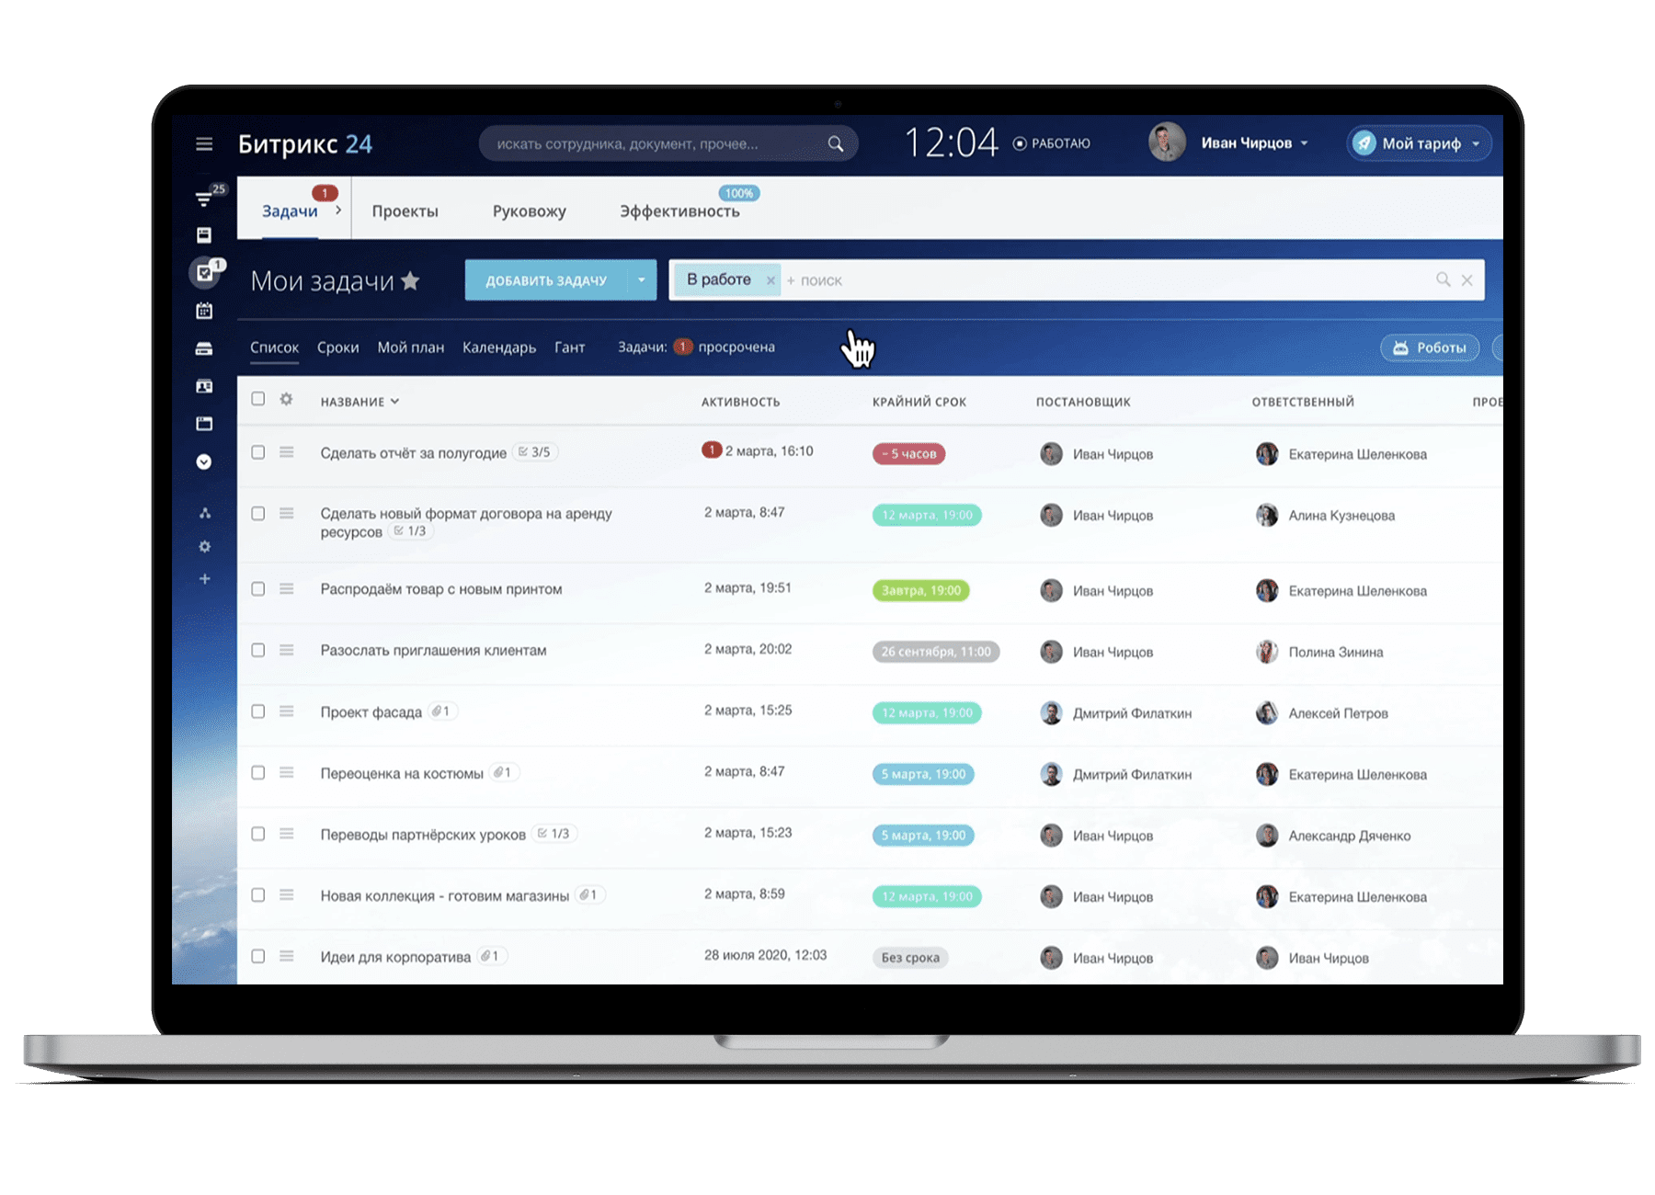
Task: Expand more items via sidebar chevron circle
Action: point(204,461)
